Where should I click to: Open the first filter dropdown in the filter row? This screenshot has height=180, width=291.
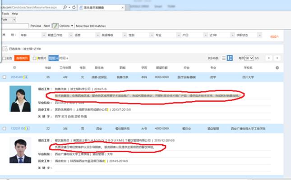[32, 35]
